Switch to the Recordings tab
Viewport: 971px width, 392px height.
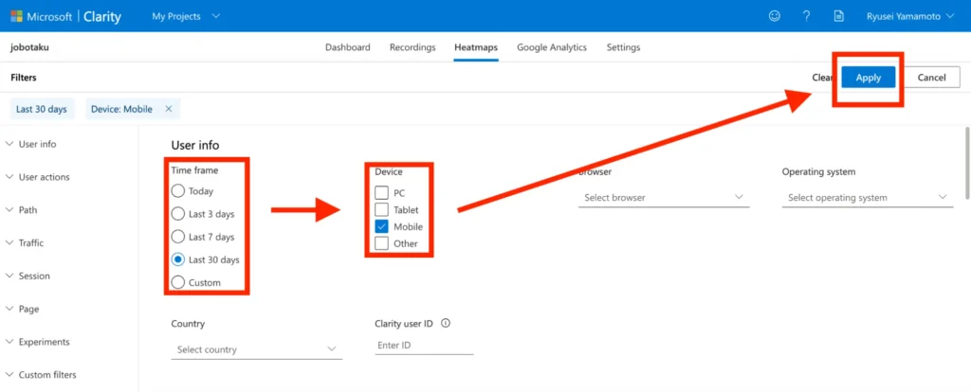(x=412, y=47)
